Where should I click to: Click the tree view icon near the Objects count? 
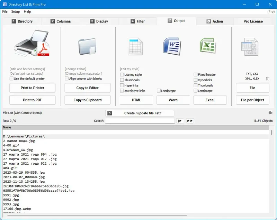270,112
